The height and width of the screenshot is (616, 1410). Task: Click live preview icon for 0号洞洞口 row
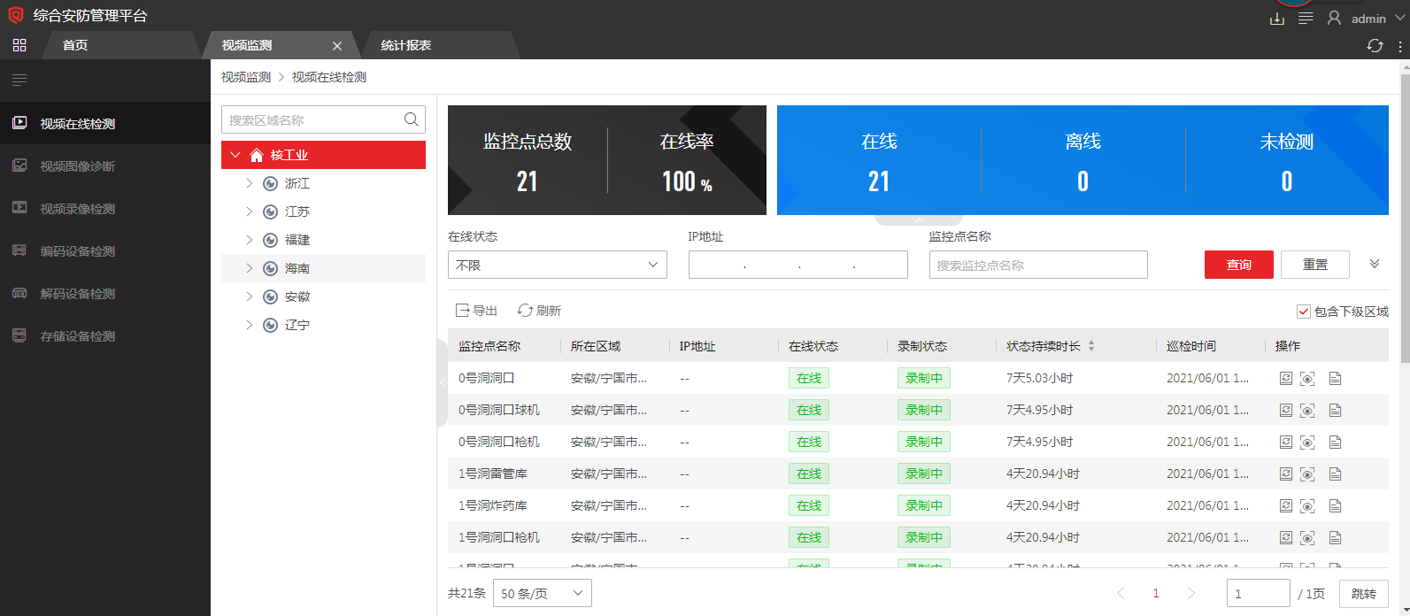1307,379
